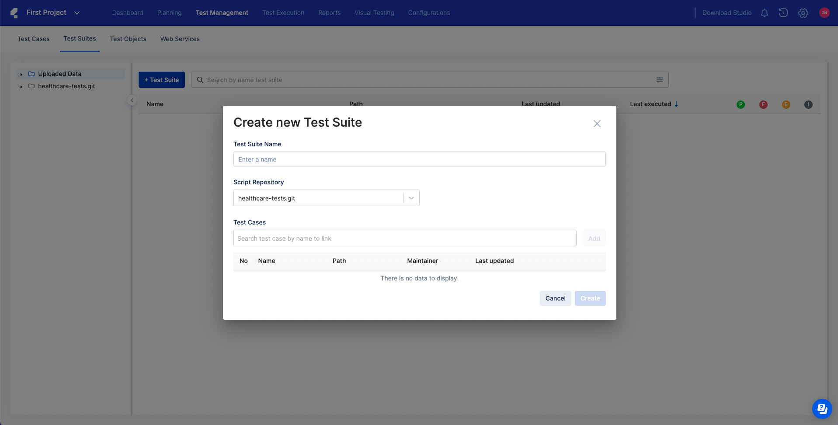Switch to the Web Services tab

(180, 39)
